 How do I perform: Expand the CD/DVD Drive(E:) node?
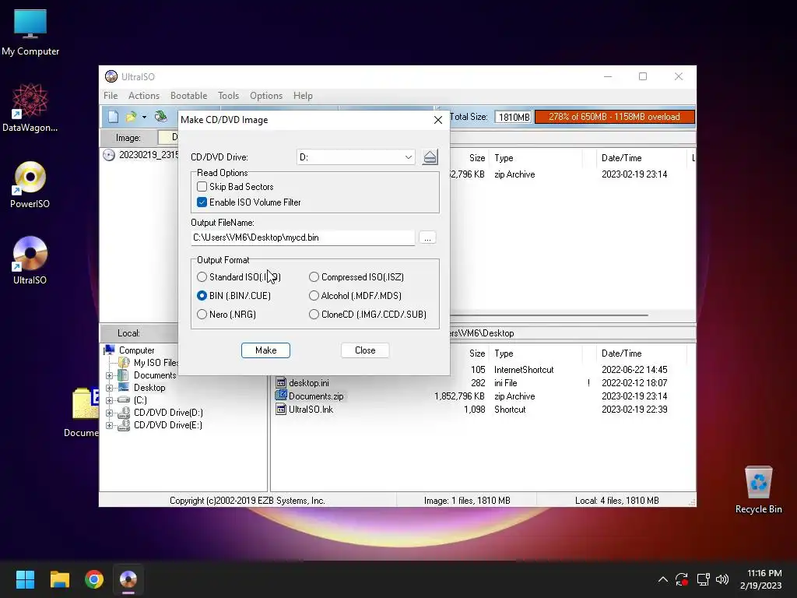point(109,425)
